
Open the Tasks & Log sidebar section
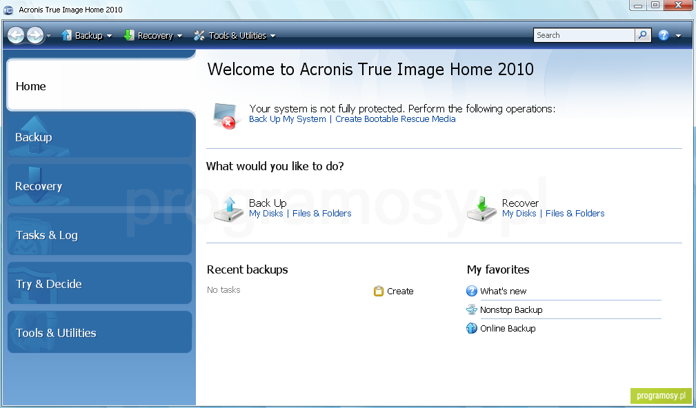point(100,234)
